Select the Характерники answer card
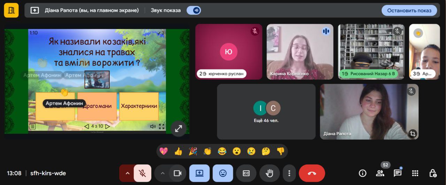Viewport: 446px width, 185px height. point(139,106)
